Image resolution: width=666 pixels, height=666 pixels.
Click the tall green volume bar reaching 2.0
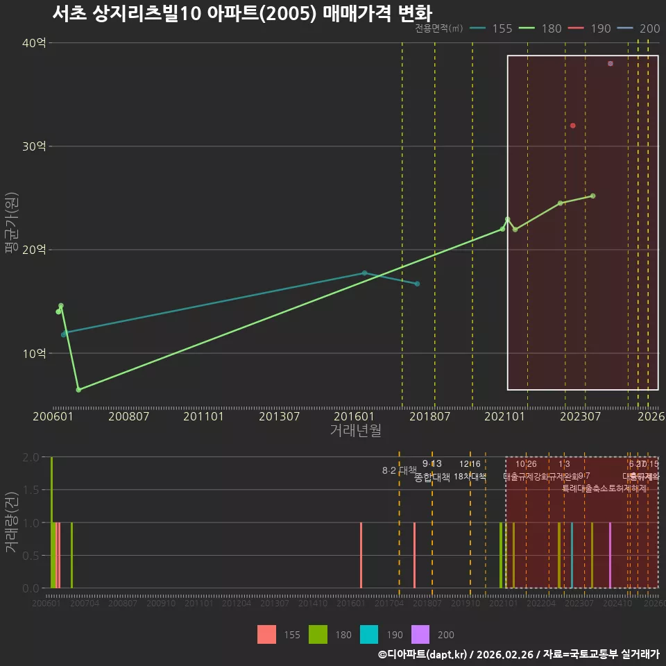coord(52,522)
